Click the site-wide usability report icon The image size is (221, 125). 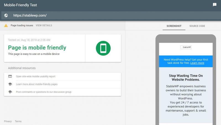click(10, 76)
